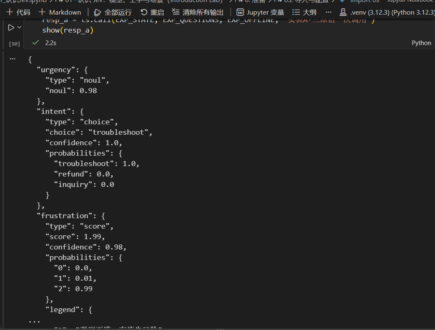This screenshot has height=330, width=435.
Task: Add a new code cell with 代码
Action: 18,13
